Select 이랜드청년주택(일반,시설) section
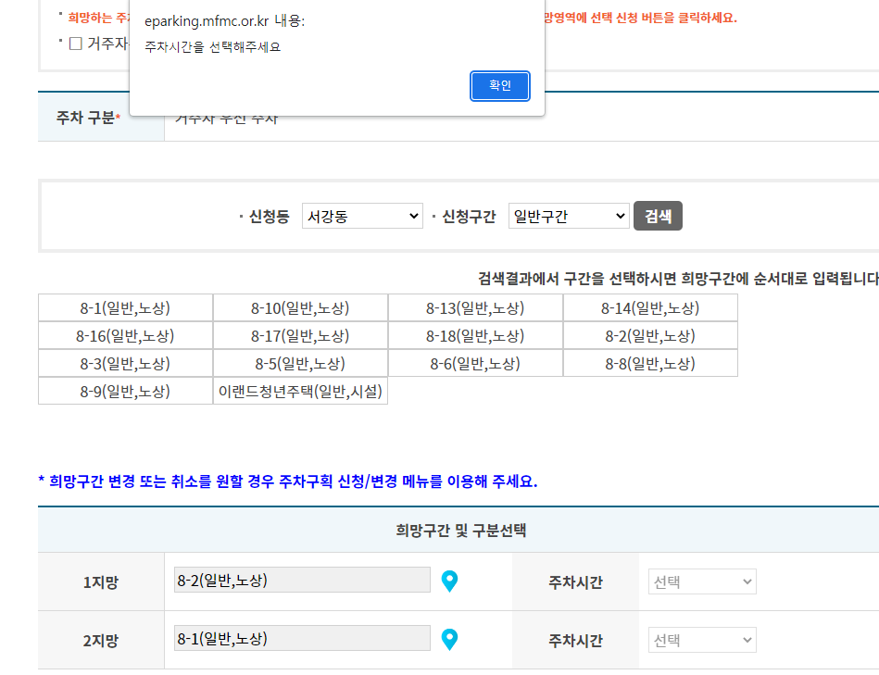The width and height of the screenshot is (879, 675). (300, 392)
